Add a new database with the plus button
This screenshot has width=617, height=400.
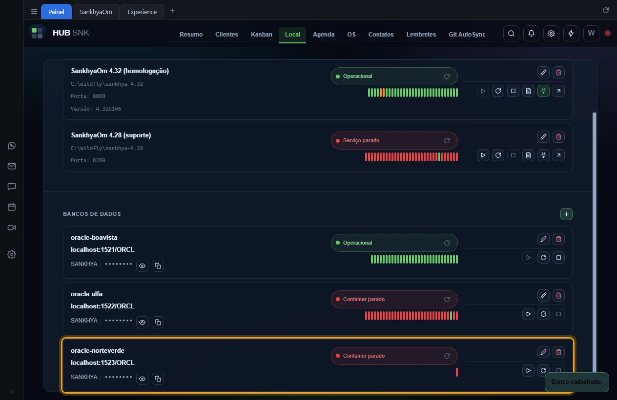click(x=566, y=214)
